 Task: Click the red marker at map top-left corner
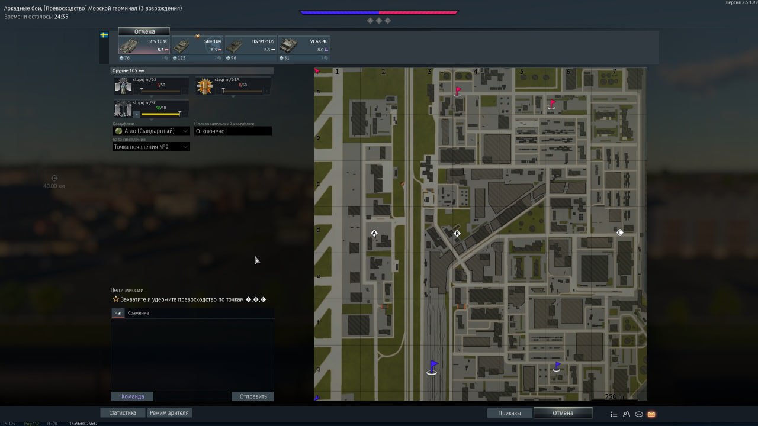coord(317,71)
